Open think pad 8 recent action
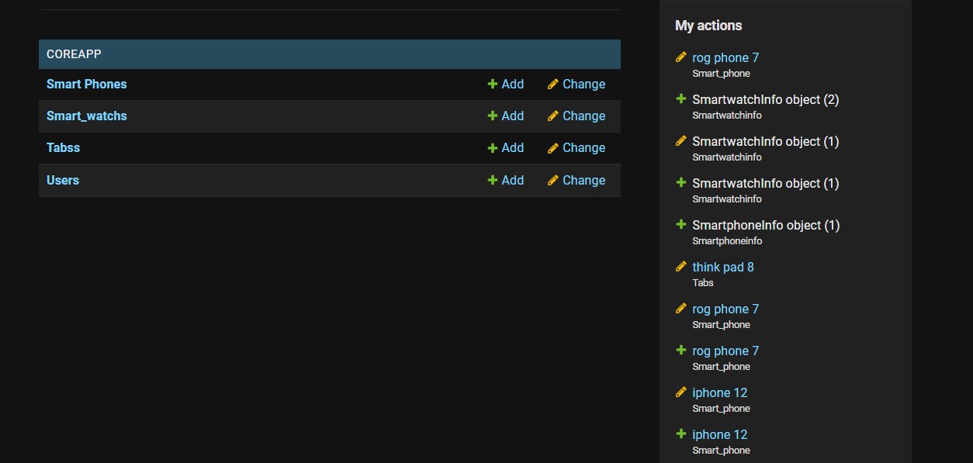 (x=723, y=267)
